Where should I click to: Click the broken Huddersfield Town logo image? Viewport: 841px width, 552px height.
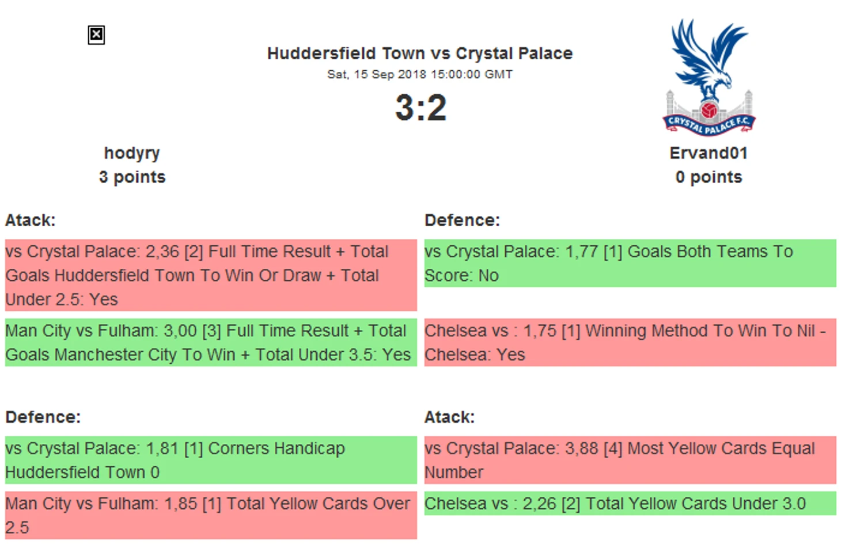tap(96, 35)
